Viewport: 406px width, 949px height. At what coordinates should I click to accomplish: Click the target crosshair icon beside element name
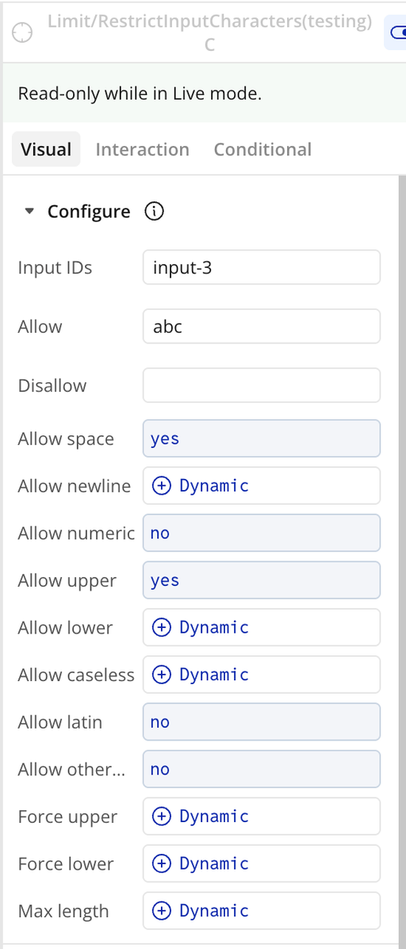[x=22, y=32]
